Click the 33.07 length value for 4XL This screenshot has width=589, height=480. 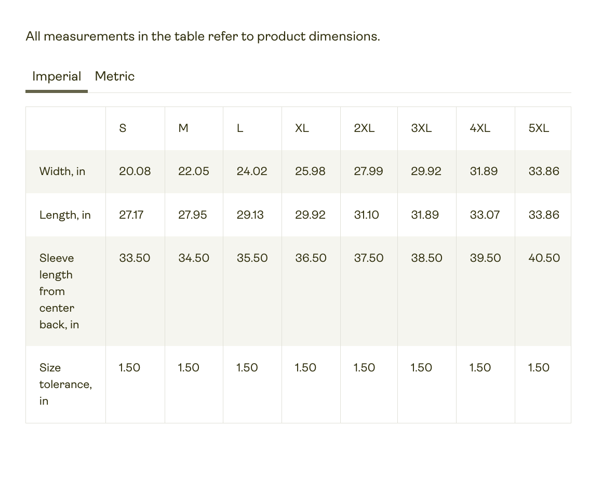485,215
